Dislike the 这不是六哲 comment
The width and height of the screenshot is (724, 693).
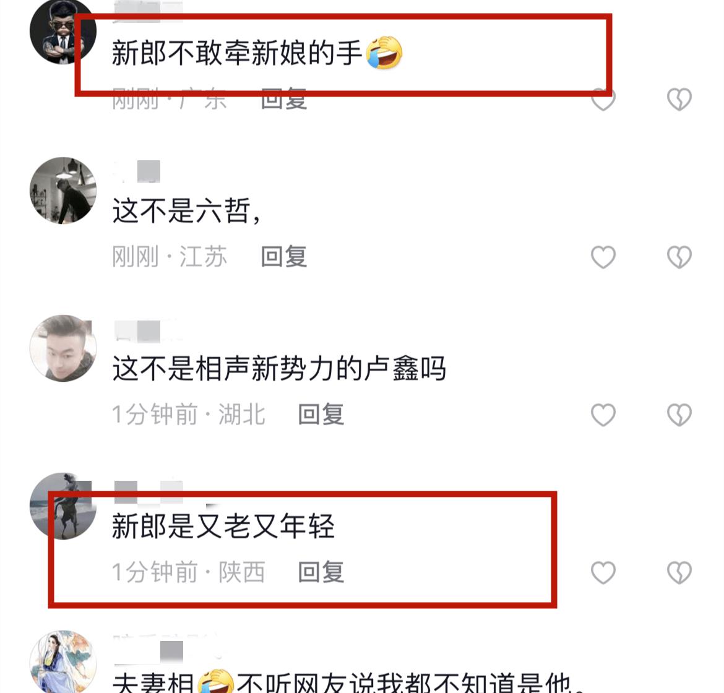point(679,257)
